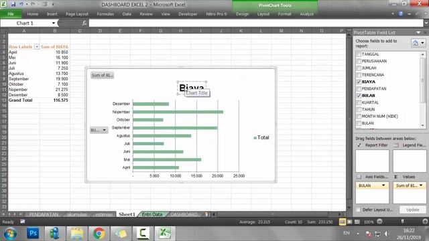Open the BULAN field button on chart
The height and width of the screenshot is (241, 429).
(99, 130)
